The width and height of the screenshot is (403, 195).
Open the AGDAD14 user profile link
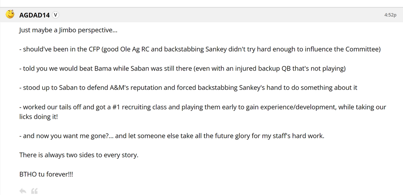[x=34, y=15]
